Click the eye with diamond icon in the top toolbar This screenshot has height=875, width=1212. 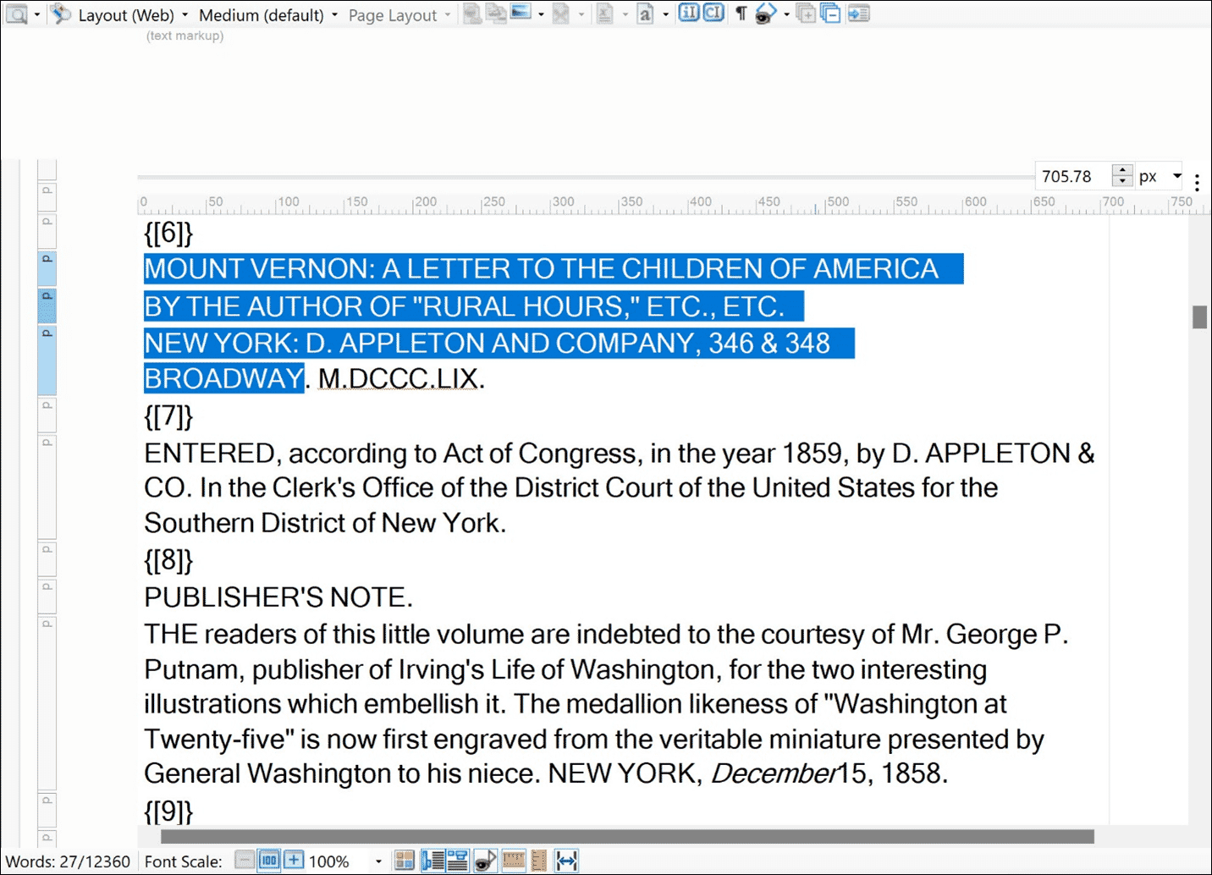[x=765, y=14]
